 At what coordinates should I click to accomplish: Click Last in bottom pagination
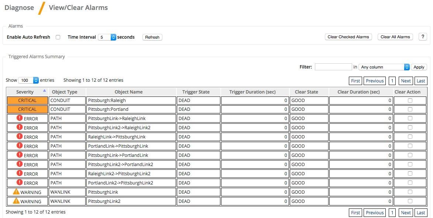coord(421,212)
